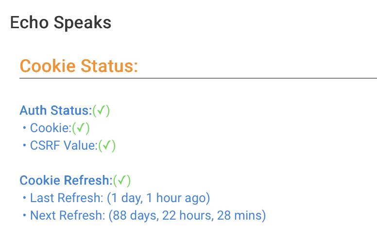Click the bullet before Cookie entry

point(24,128)
